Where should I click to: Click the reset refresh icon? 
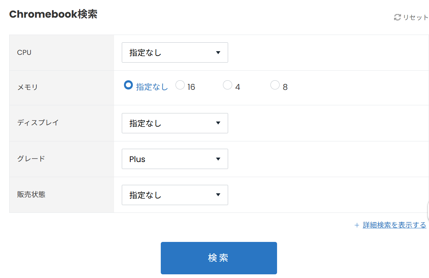[397, 17]
